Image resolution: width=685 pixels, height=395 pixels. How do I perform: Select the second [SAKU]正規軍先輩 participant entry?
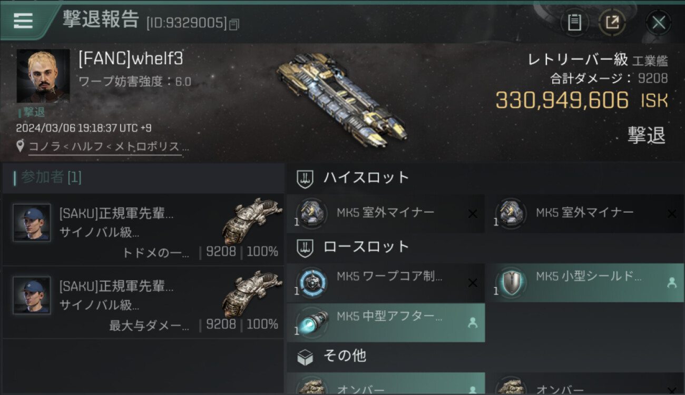tap(143, 302)
